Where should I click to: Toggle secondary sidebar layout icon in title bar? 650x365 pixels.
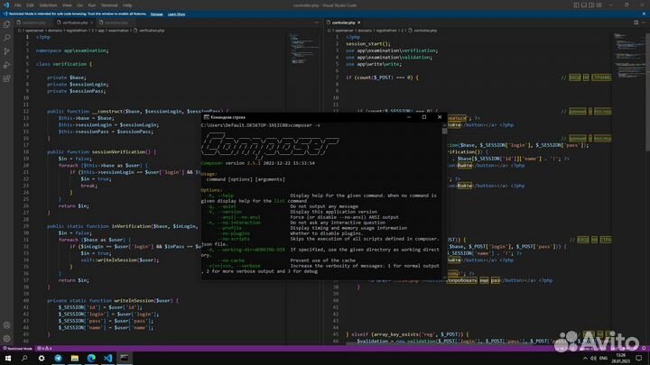coord(591,5)
